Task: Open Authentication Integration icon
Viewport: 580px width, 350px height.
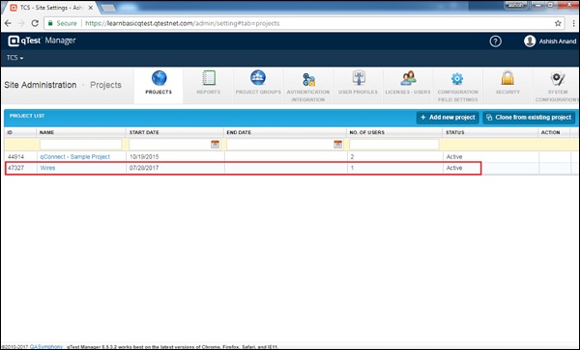Action: click(308, 79)
